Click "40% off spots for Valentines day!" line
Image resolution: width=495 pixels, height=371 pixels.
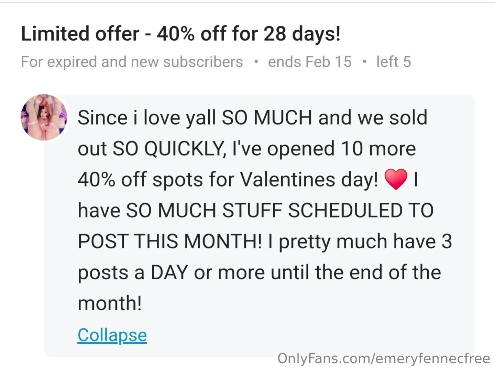click(228, 180)
